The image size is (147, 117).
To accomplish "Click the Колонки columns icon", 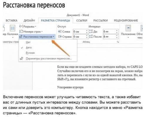I will (x=13, y=28).
